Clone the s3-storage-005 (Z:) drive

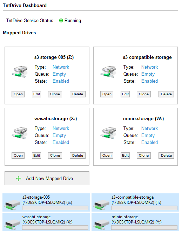pos(55,94)
